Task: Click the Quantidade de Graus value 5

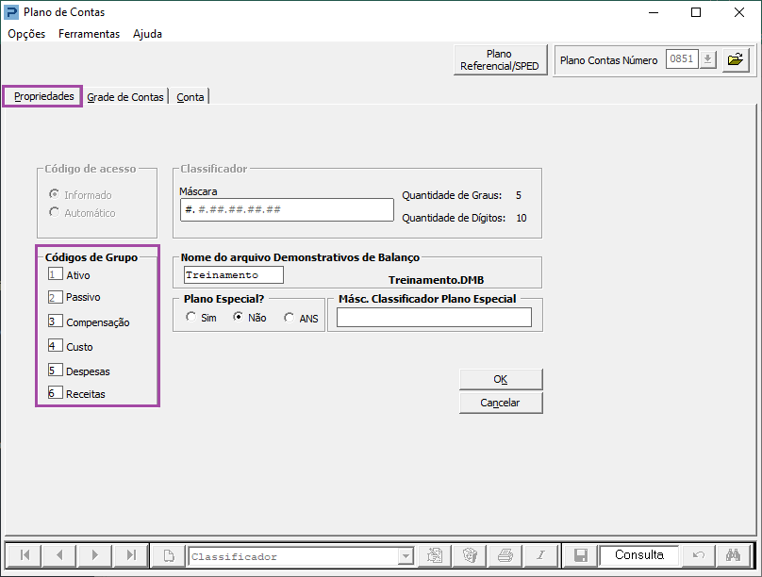Action: pyautogui.click(x=519, y=195)
